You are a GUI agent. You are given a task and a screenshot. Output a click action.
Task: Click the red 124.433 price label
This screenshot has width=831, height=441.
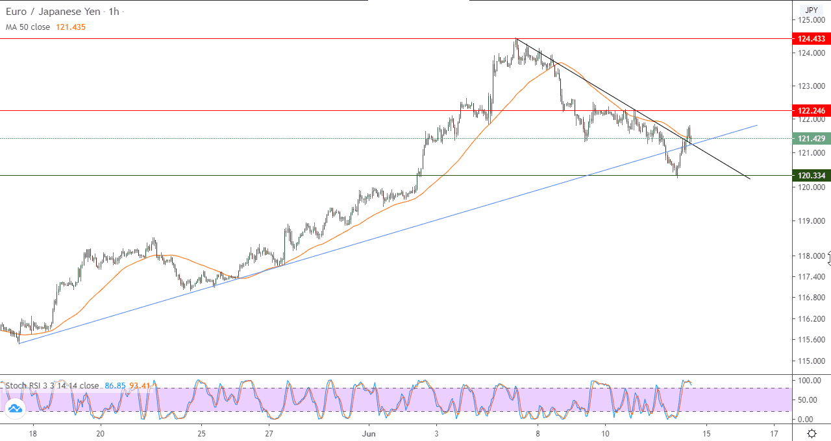(x=812, y=39)
